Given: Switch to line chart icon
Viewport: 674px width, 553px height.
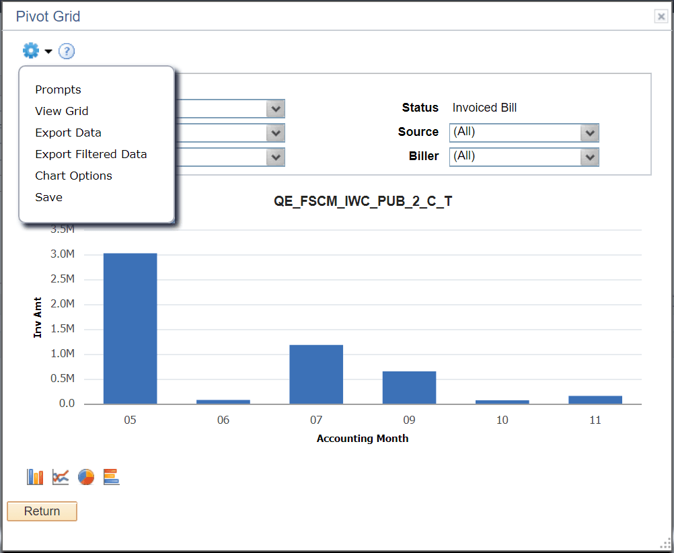Looking at the screenshot, I should (x=61, y=477).
